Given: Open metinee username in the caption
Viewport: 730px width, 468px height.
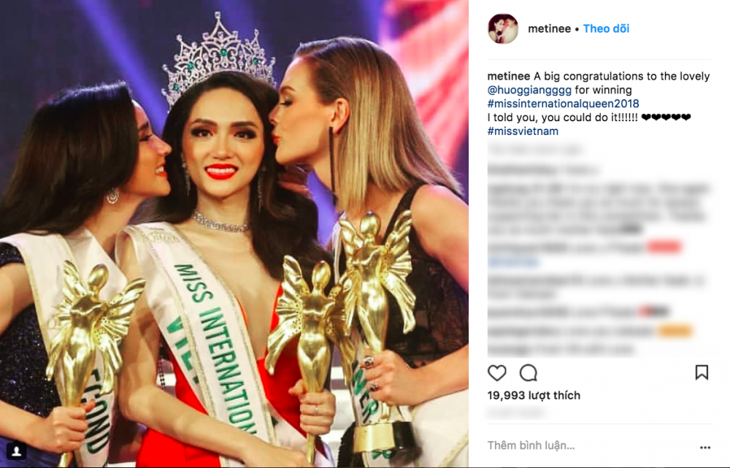Looking at the screenshot, I should click(509, 76).
